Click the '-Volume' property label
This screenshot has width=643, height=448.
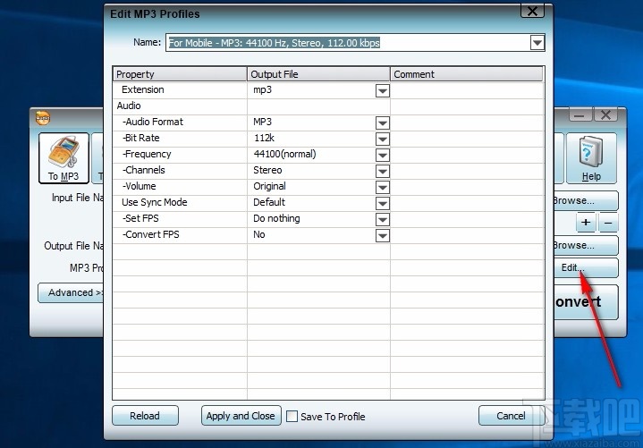139,186
